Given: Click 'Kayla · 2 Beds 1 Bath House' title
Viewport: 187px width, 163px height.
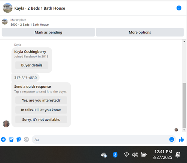Looking at the screenshot, I should [40, 8].
